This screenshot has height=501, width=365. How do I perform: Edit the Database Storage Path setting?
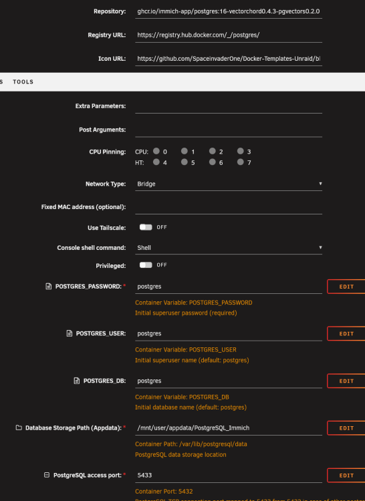346,428
